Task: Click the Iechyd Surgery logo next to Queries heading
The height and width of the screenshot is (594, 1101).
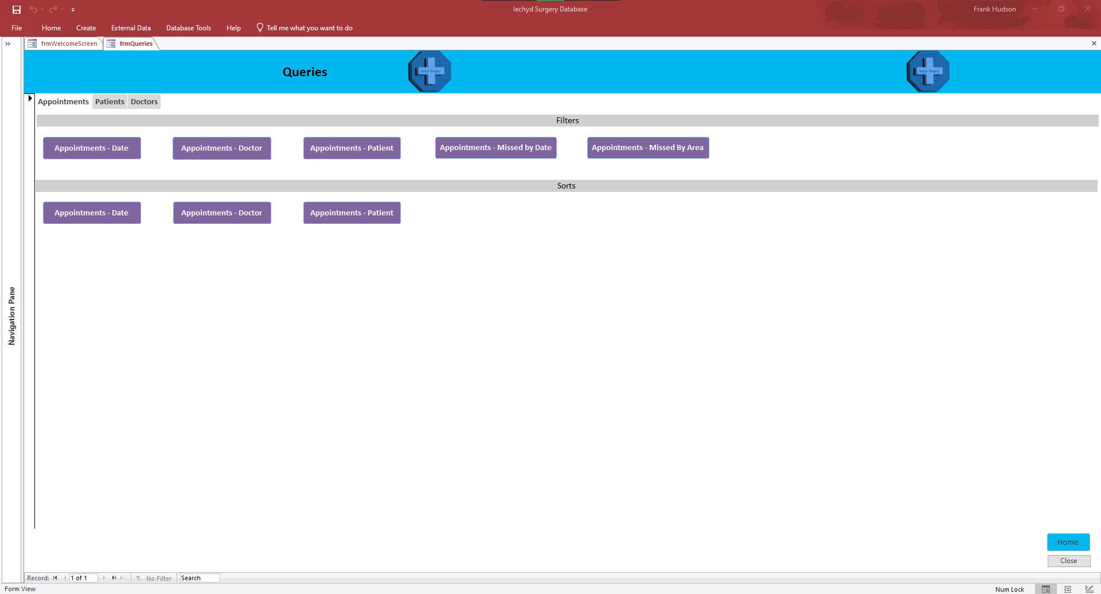Action: (x=429, y=71)
